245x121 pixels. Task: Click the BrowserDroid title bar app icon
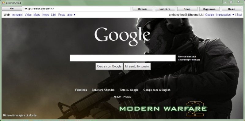(x=3, y=3)
